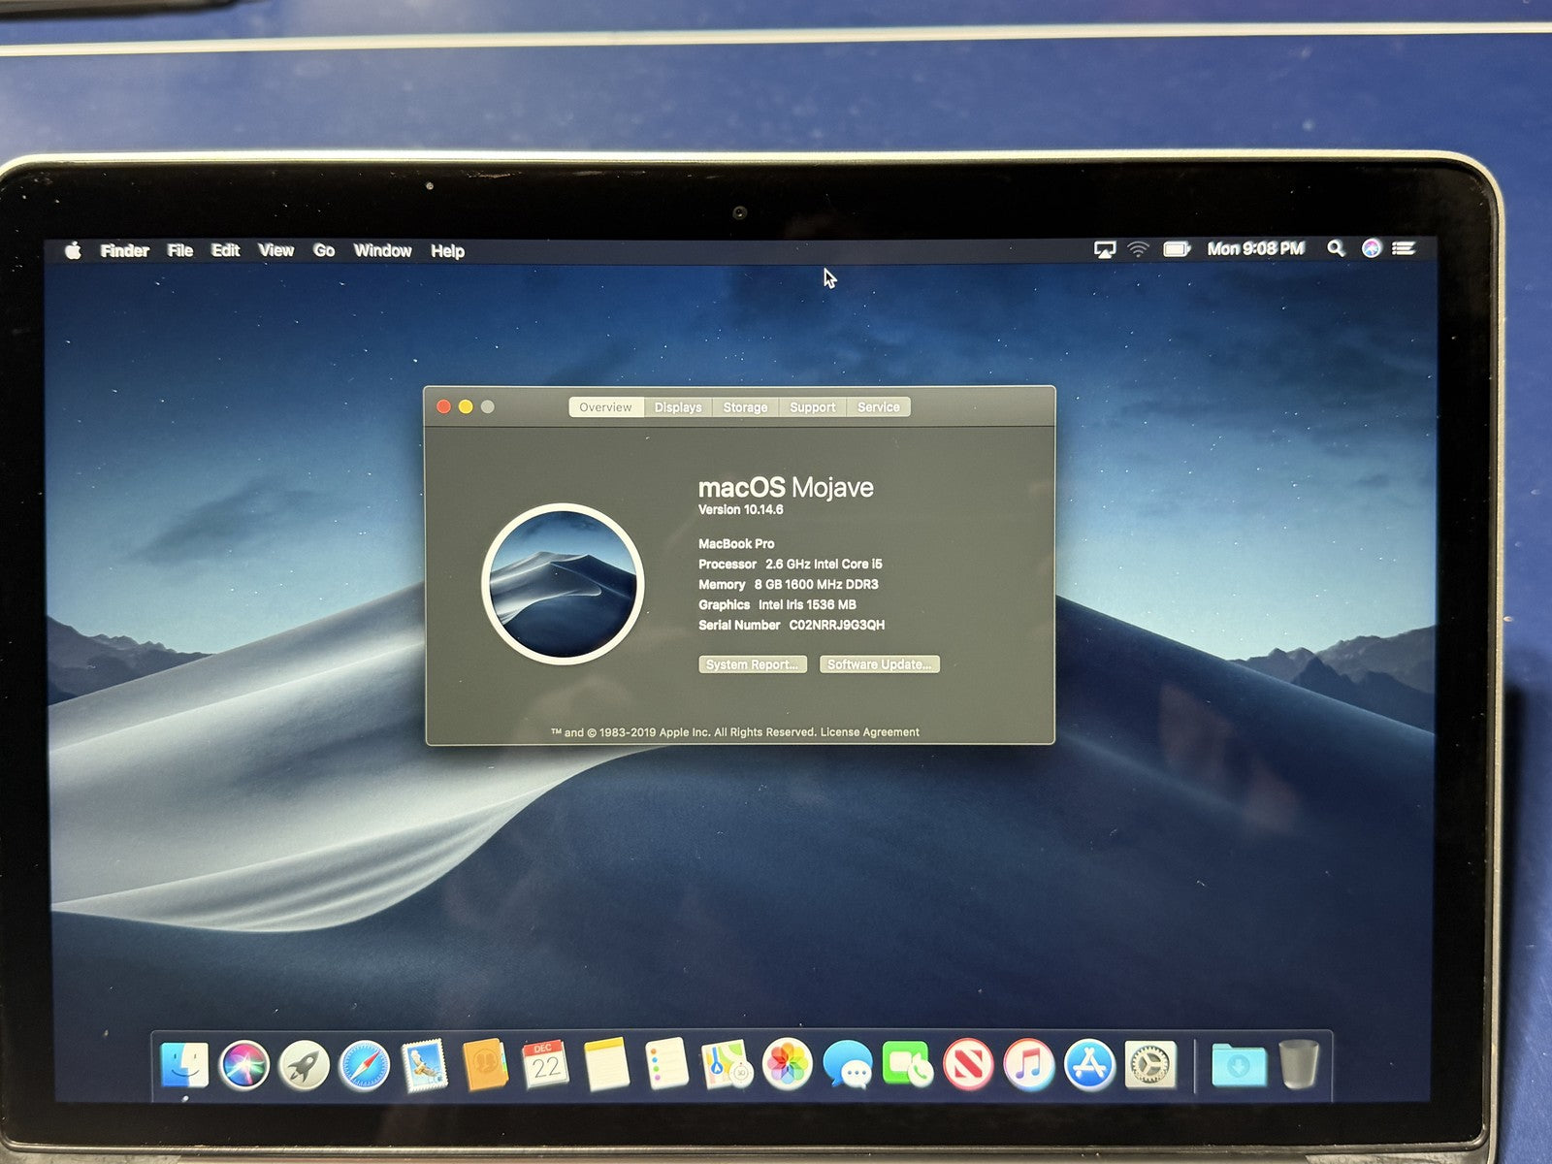This screenshot has width=1552, height=1164.
Task: Open Reminders from the Dock
Action: [666, 1065]
